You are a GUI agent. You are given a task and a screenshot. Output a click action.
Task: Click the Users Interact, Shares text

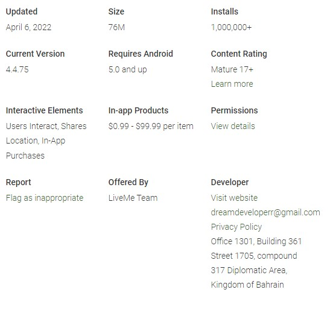[46, 126]
